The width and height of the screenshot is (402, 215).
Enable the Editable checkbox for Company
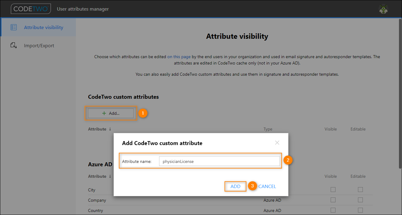(360, 200)
